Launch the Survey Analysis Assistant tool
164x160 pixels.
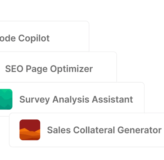coord(72,97)
